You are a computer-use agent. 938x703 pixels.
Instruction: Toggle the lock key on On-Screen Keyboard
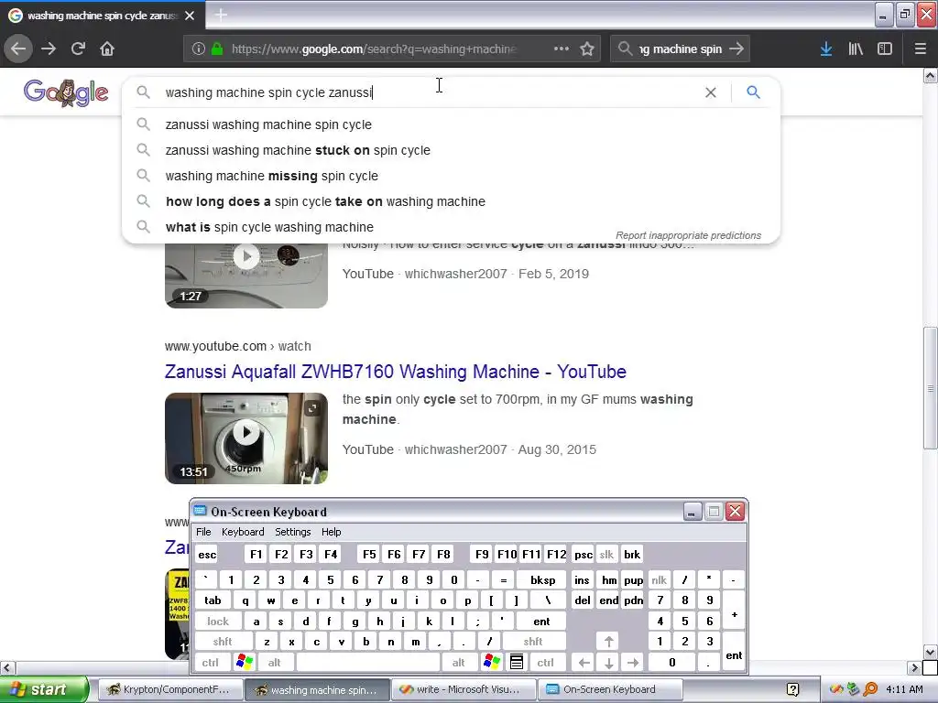click(218, 622)
